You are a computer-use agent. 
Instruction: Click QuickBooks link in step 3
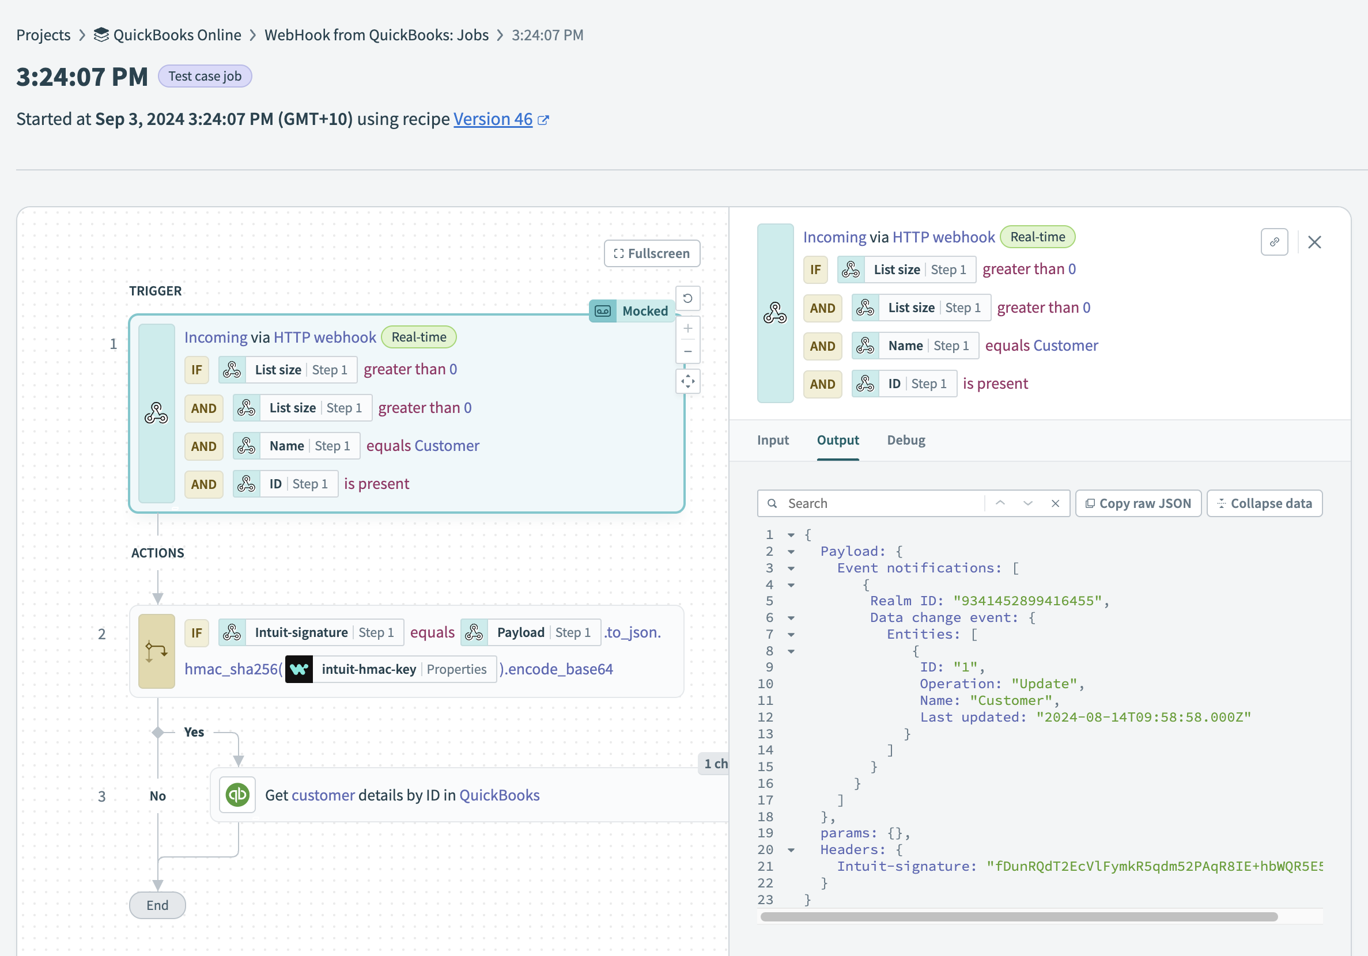tap(499, 795)
